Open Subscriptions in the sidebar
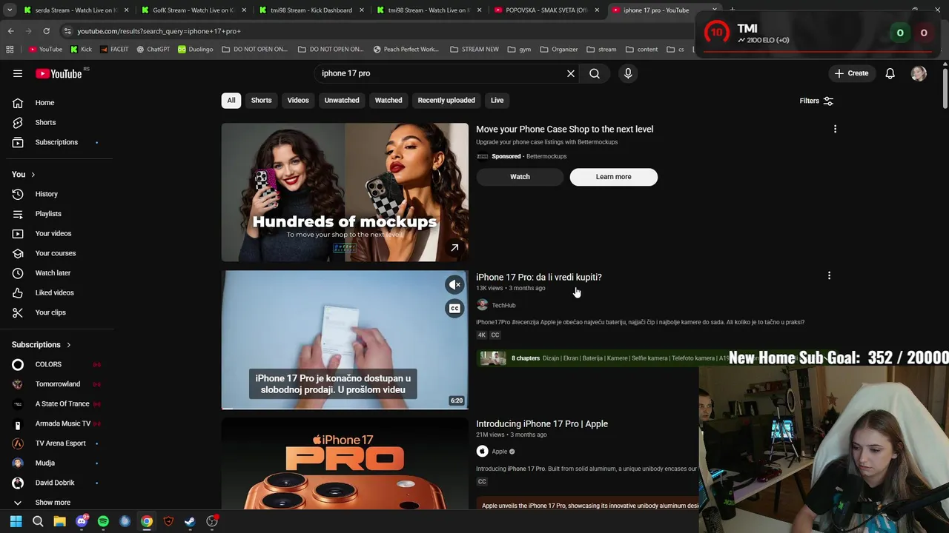The image size is (949, 533). coord(56,142)
